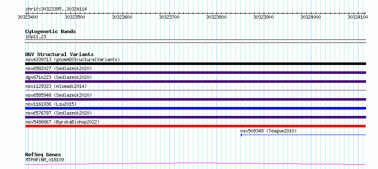Viewport: 378px width, 169px height.
Task: Open variant nsv1129323 (Alsmadi2014) label
Action: pyautogui.click(x=56, y=86)
